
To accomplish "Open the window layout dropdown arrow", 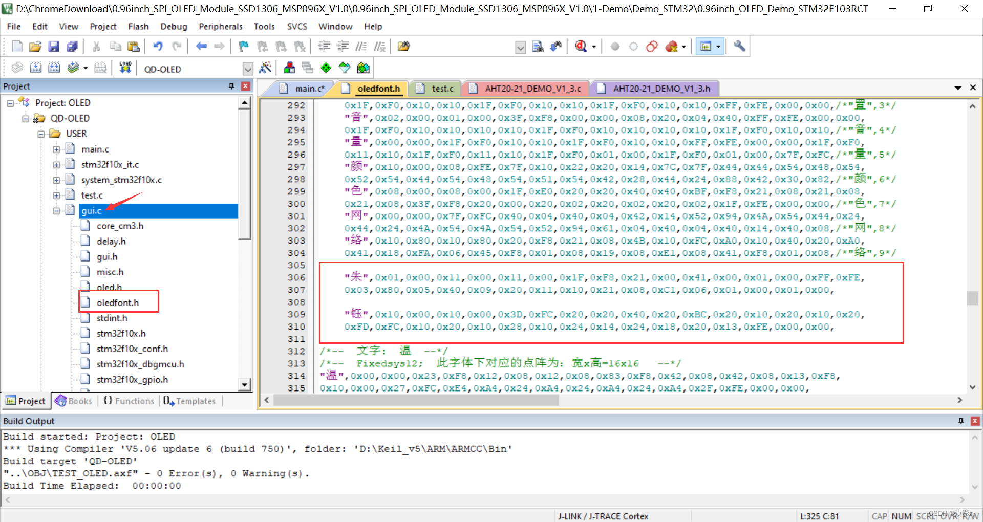I will point(718,47).
